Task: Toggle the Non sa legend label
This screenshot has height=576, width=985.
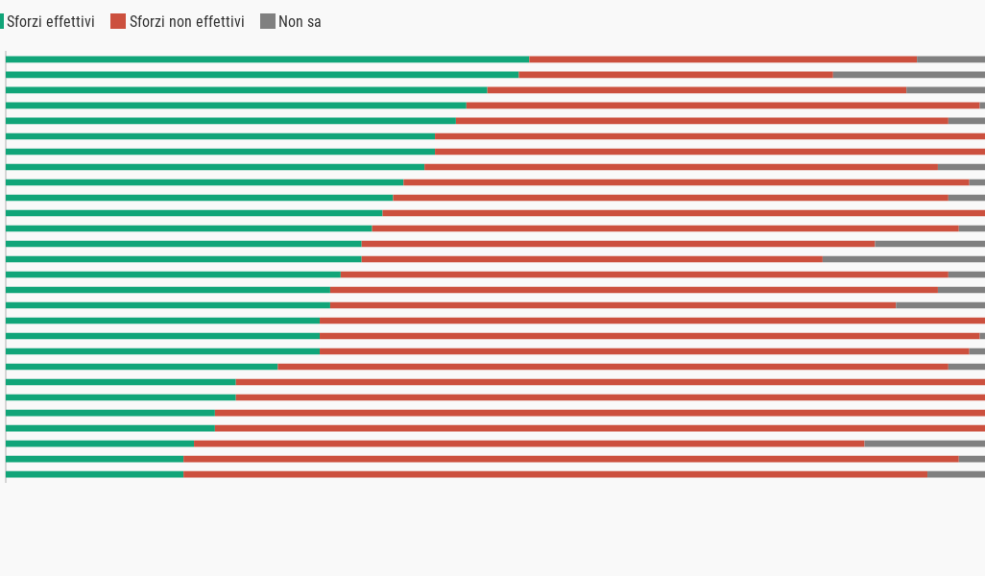Action: [300, 21]
